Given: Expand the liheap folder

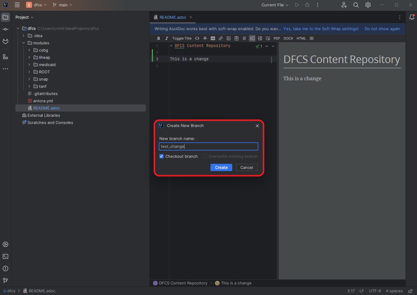Looking at the screenshot, I should point(29,57).
